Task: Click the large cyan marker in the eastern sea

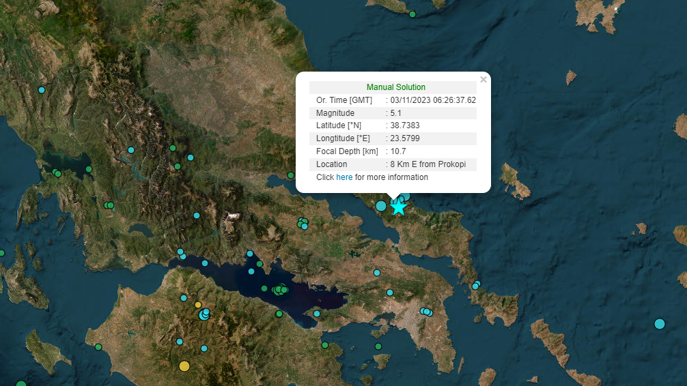Action: [659, 324]
